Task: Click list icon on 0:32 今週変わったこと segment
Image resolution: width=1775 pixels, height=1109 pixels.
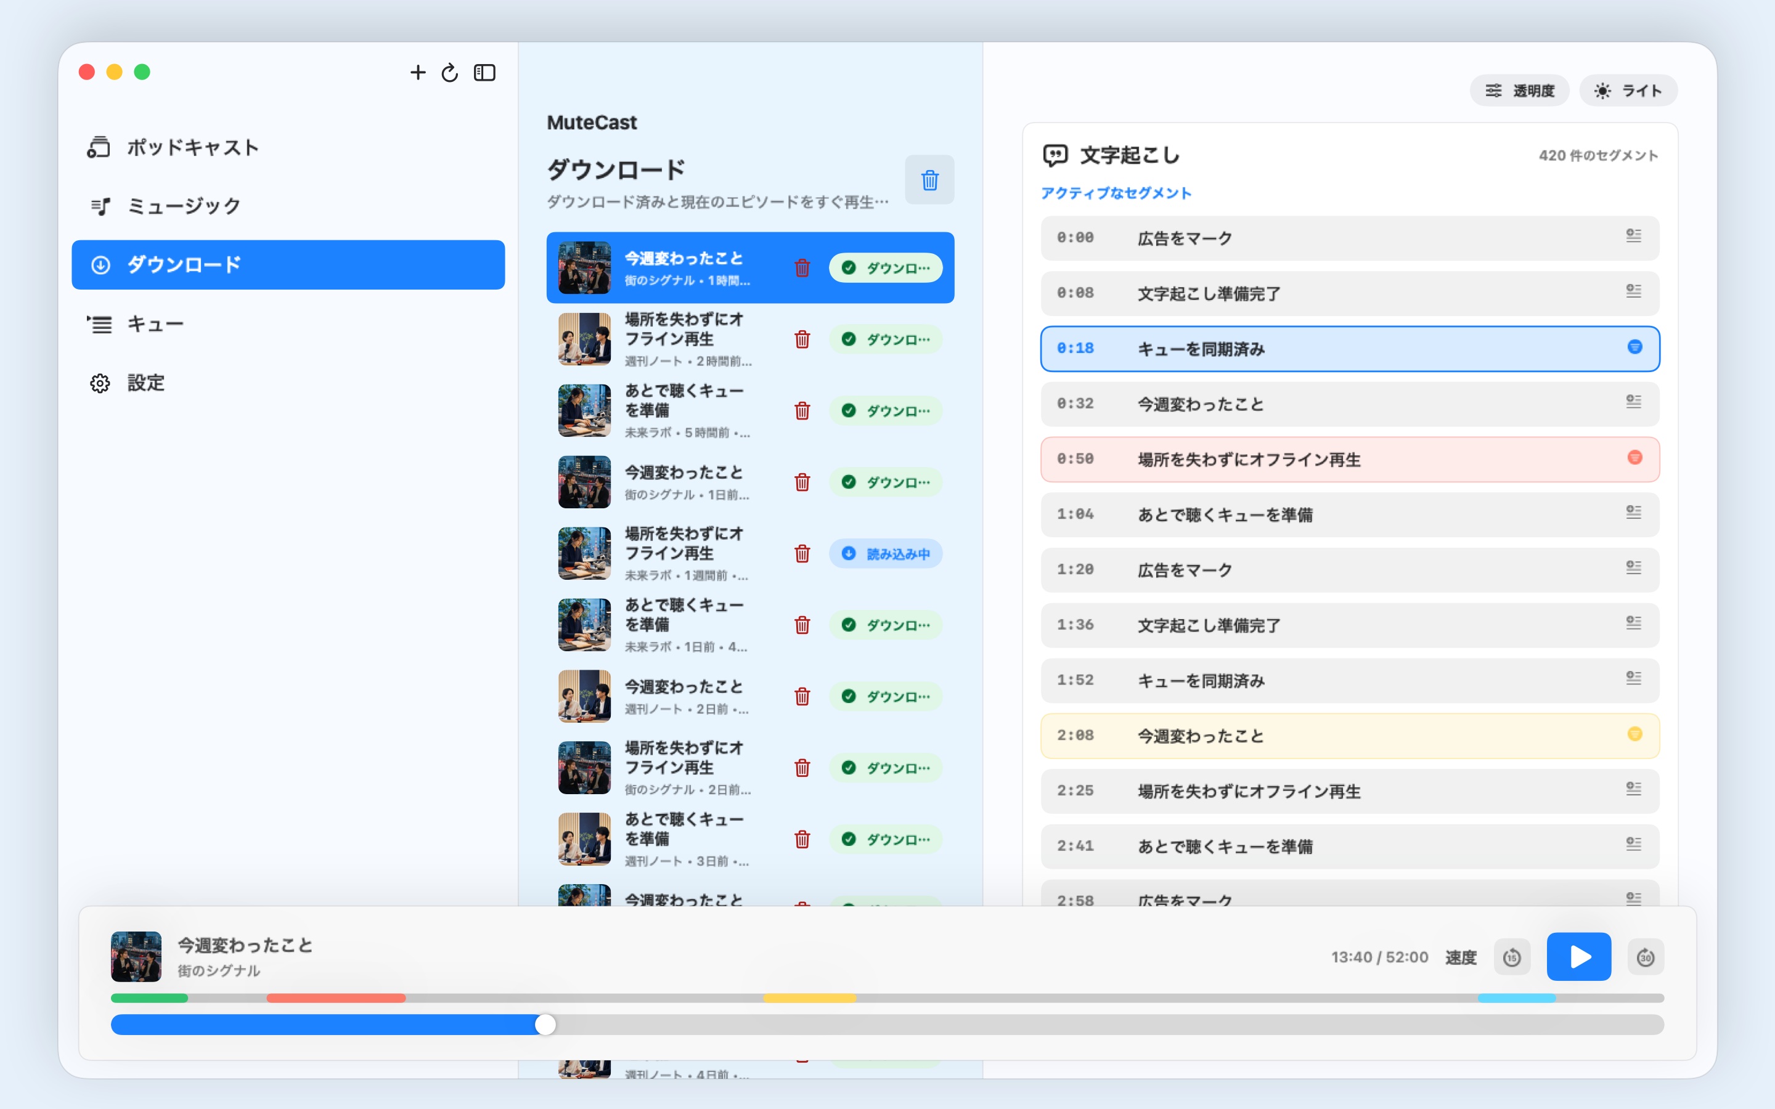Action: tap(1633, 401)
